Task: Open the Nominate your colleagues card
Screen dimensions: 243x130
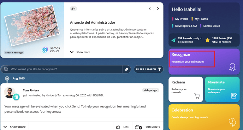Action: pos(222,89)
